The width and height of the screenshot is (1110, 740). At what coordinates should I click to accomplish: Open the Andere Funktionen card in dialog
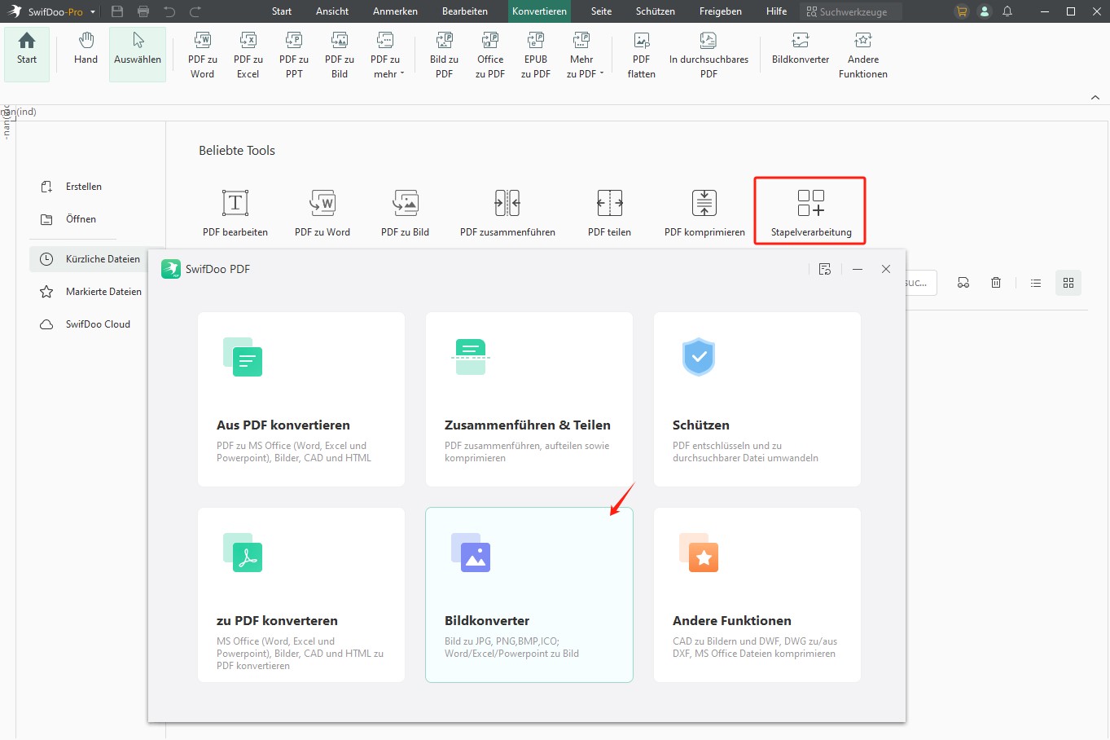tap(757, 595)
